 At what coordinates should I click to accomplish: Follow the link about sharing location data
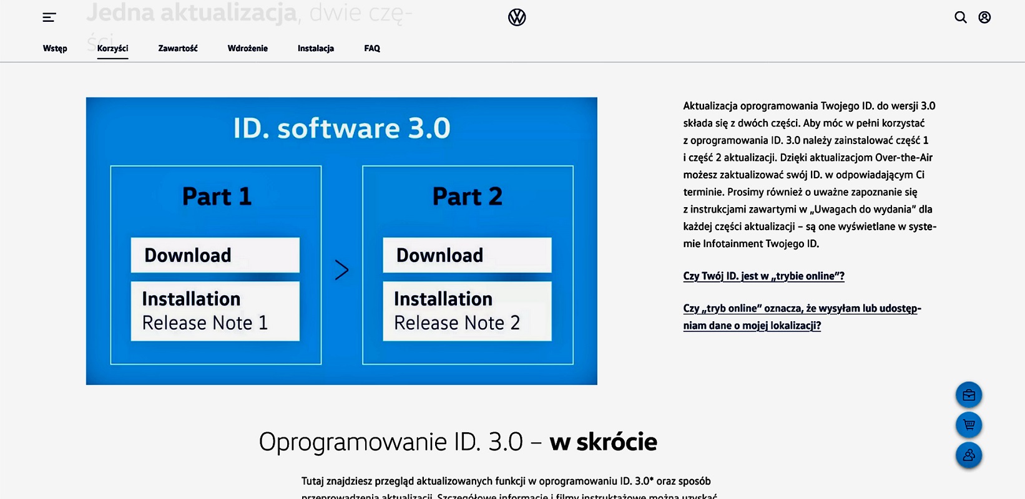[x=802, y=317]
